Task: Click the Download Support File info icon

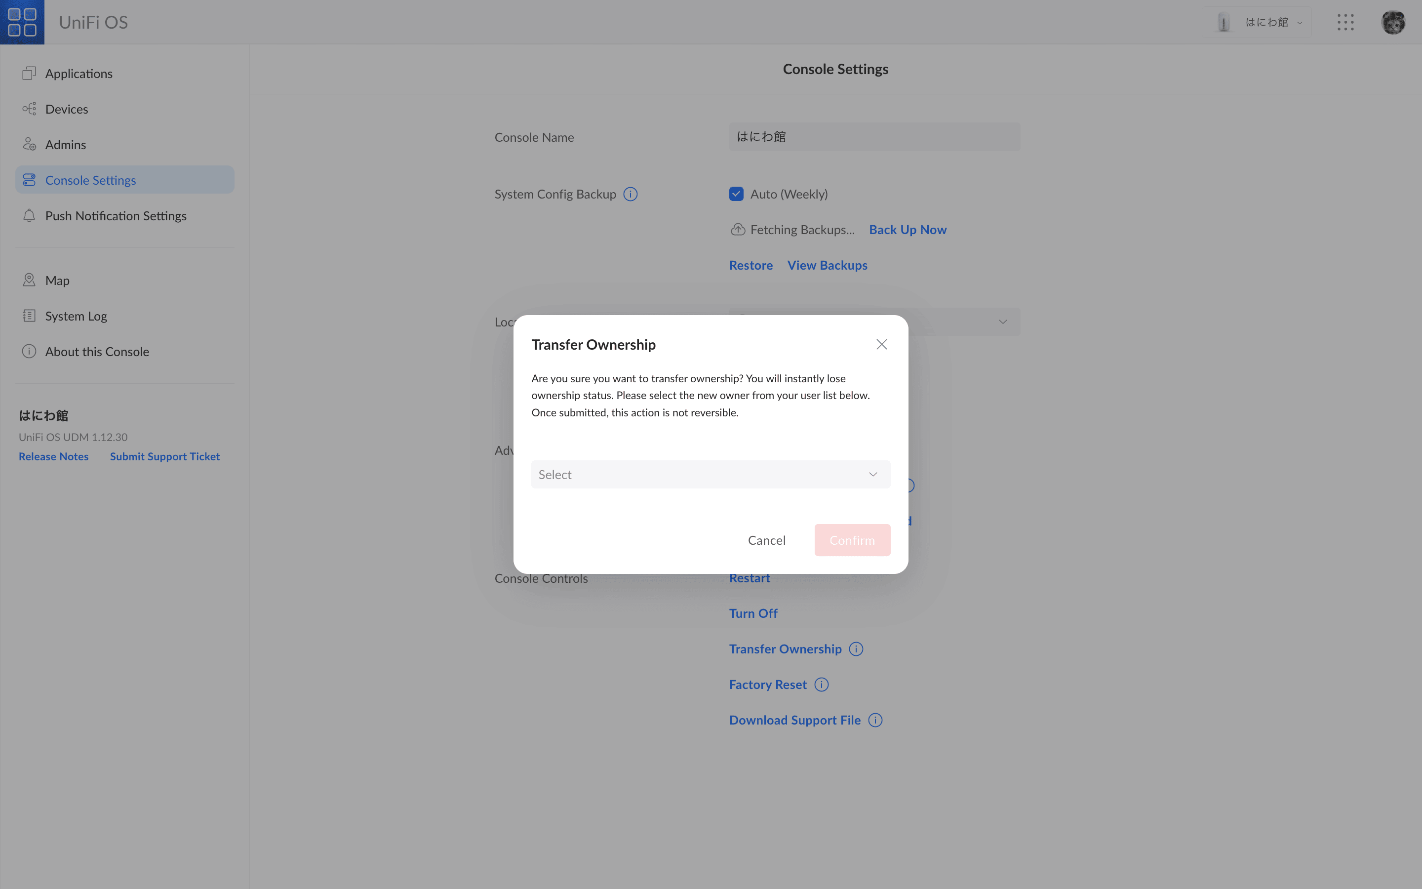Action: tap(875, 720)
